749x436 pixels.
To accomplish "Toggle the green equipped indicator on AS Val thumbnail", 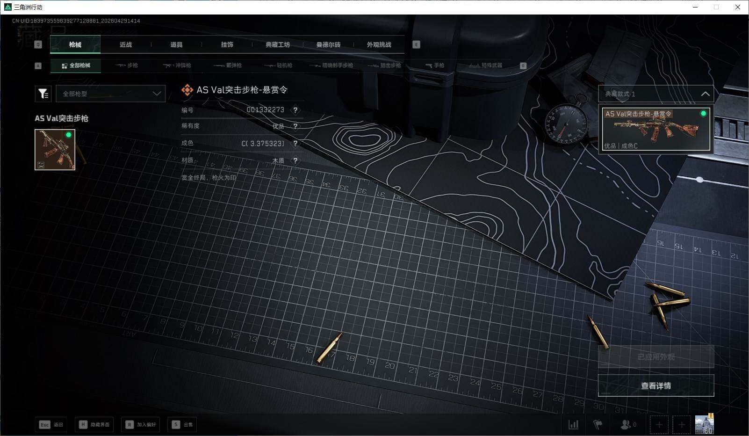I will [x=69, y=135].
